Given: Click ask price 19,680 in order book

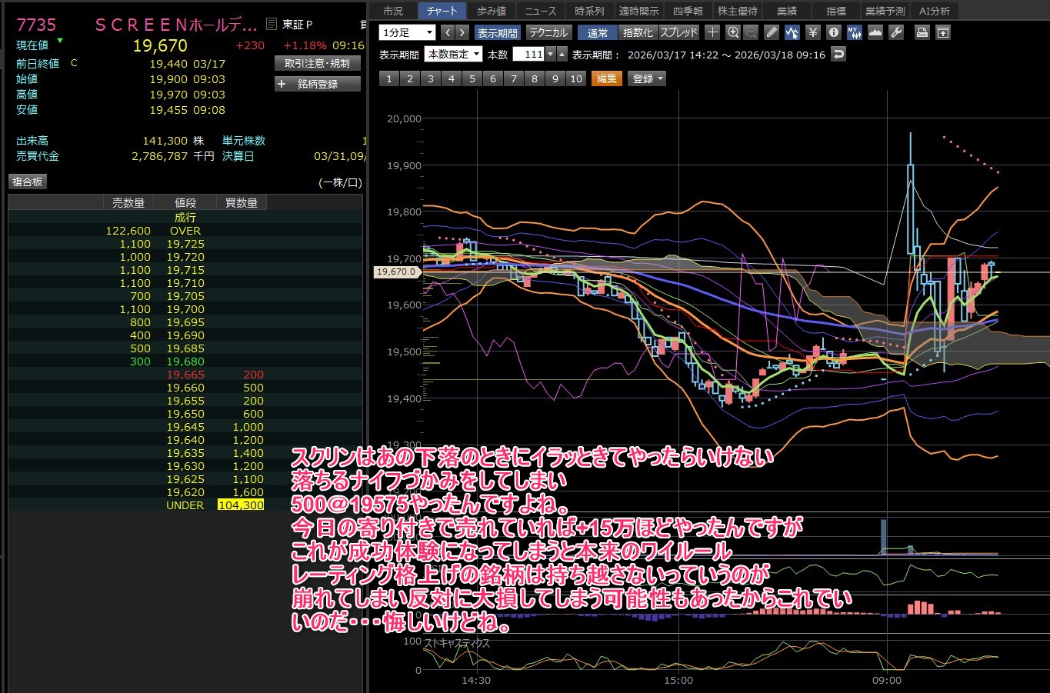Looking at the screenshot, I should click(185, 361).
